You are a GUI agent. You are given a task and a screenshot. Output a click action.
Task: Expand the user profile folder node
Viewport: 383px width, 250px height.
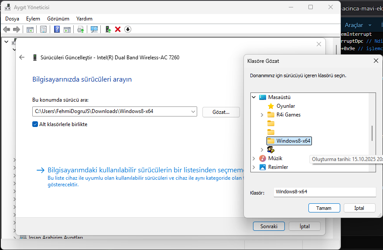[262, 150]
